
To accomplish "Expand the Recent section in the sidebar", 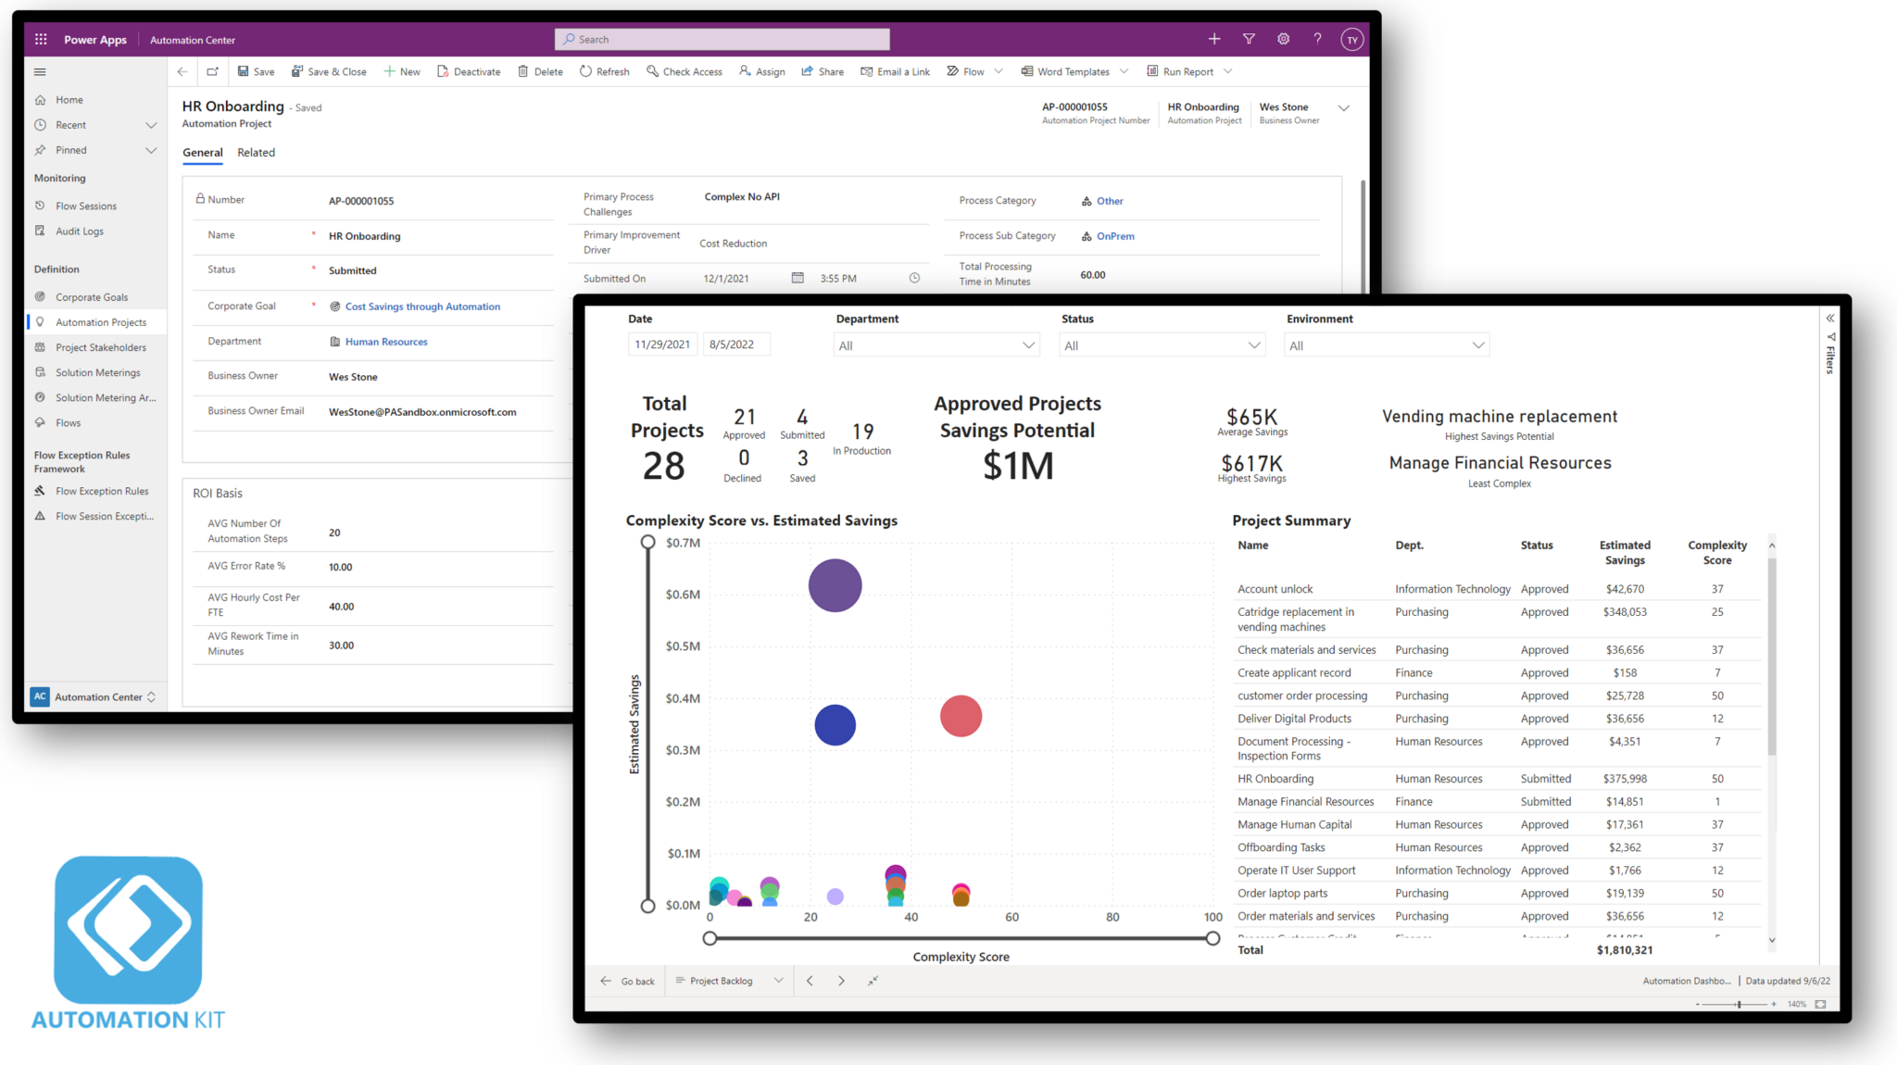I will [x=151, y=124].
